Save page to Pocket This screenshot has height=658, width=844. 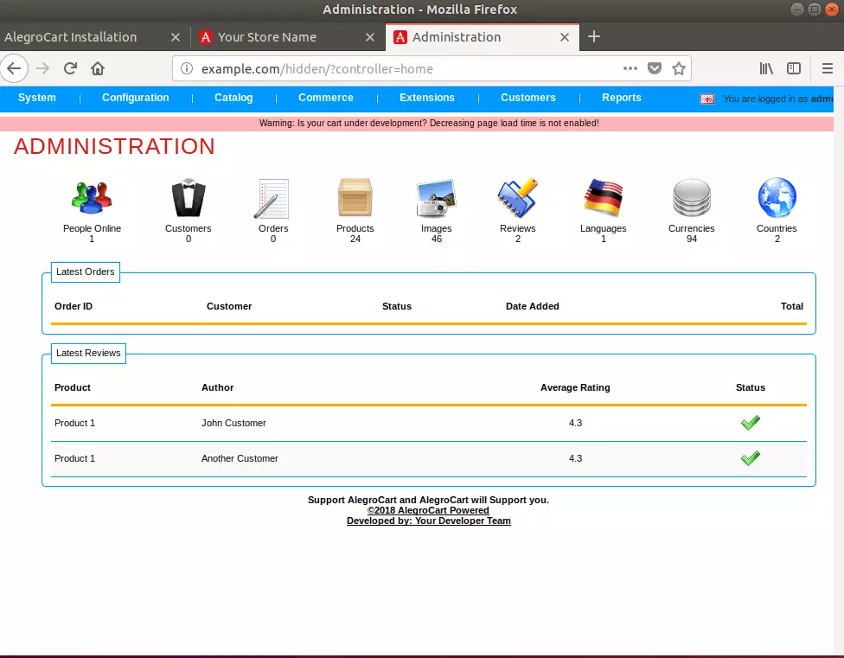(655, 68)
